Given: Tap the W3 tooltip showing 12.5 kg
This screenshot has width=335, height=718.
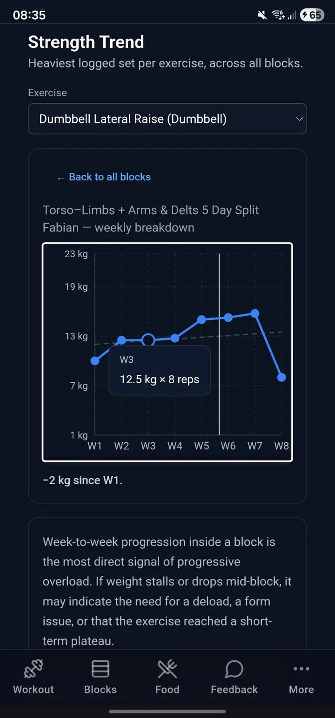Looking at the screenshot, I should click(x=160, y=371).
